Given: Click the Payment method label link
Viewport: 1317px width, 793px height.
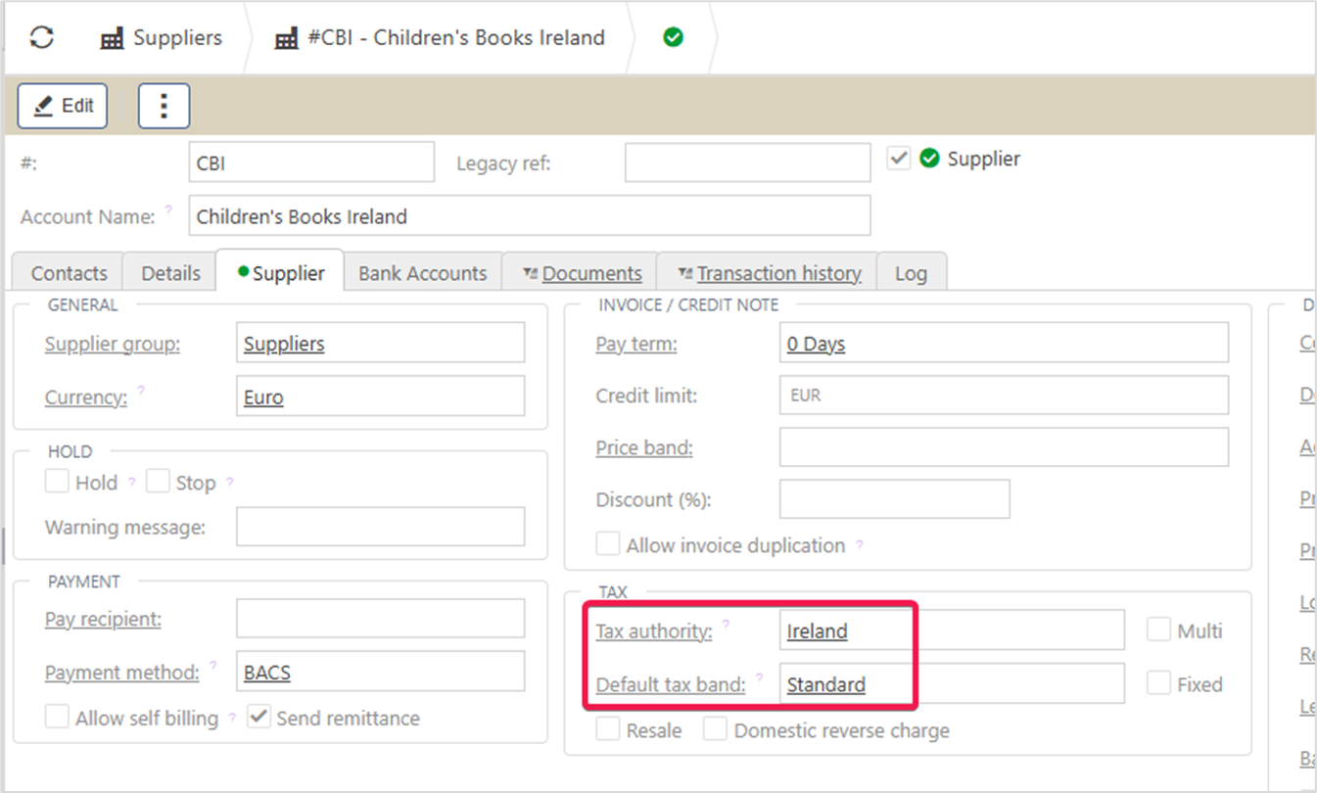Looking at the screenshot, I should point(122,673).
